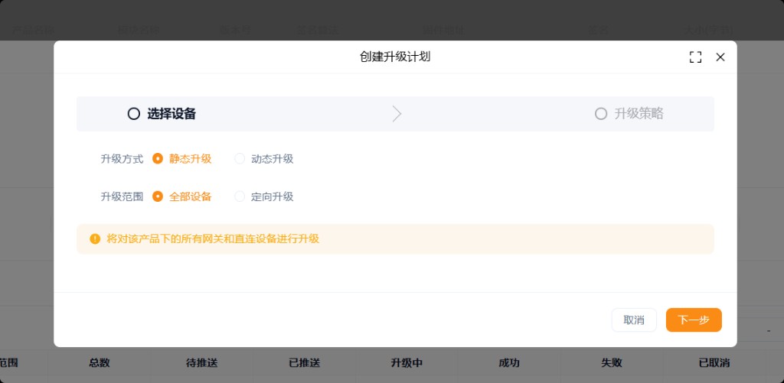Viewport: 784px width, 383px height.
Task: Click the 待推送 column header in background table
Action: 202,363
